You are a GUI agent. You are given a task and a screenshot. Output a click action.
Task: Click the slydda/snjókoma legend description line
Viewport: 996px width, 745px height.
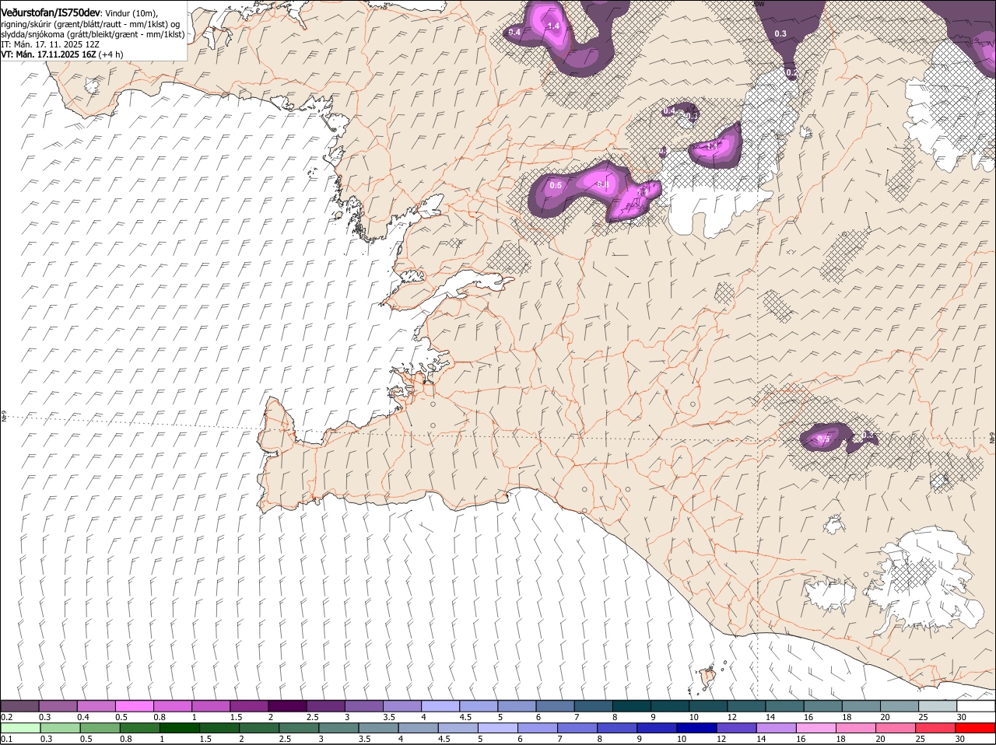93,34
